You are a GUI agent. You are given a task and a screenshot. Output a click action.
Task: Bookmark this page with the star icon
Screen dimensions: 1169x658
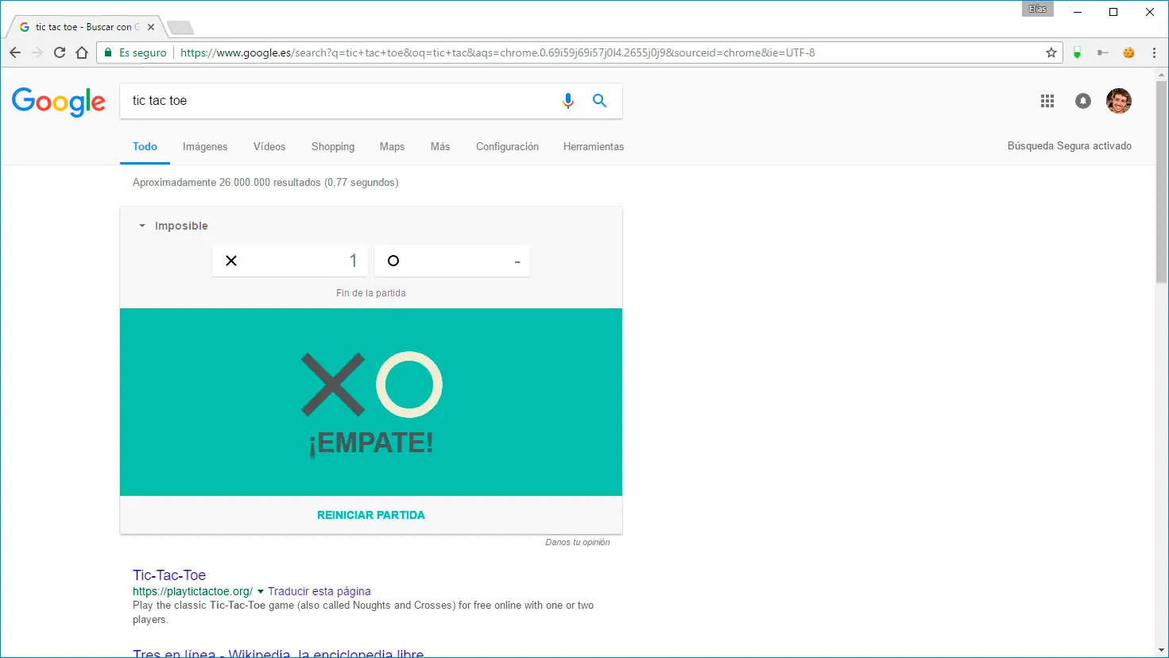pyautogui.click(x=1051, y=52)
